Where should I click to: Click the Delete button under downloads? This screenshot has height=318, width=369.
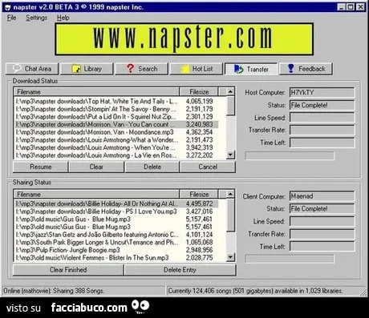152,167
